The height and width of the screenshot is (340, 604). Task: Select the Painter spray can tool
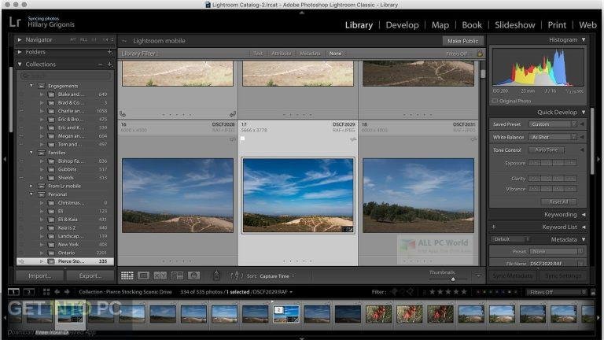tap(216, 275)
